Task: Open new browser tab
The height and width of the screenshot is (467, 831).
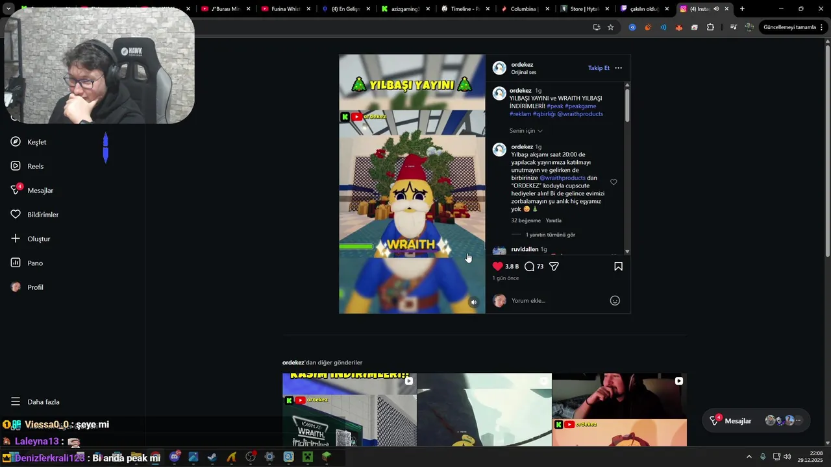Action: coord(742,9)
